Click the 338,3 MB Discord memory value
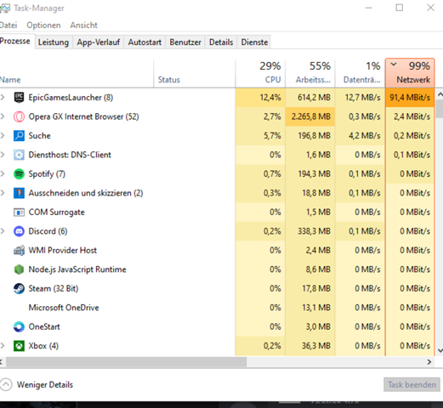 pos(314,231)
